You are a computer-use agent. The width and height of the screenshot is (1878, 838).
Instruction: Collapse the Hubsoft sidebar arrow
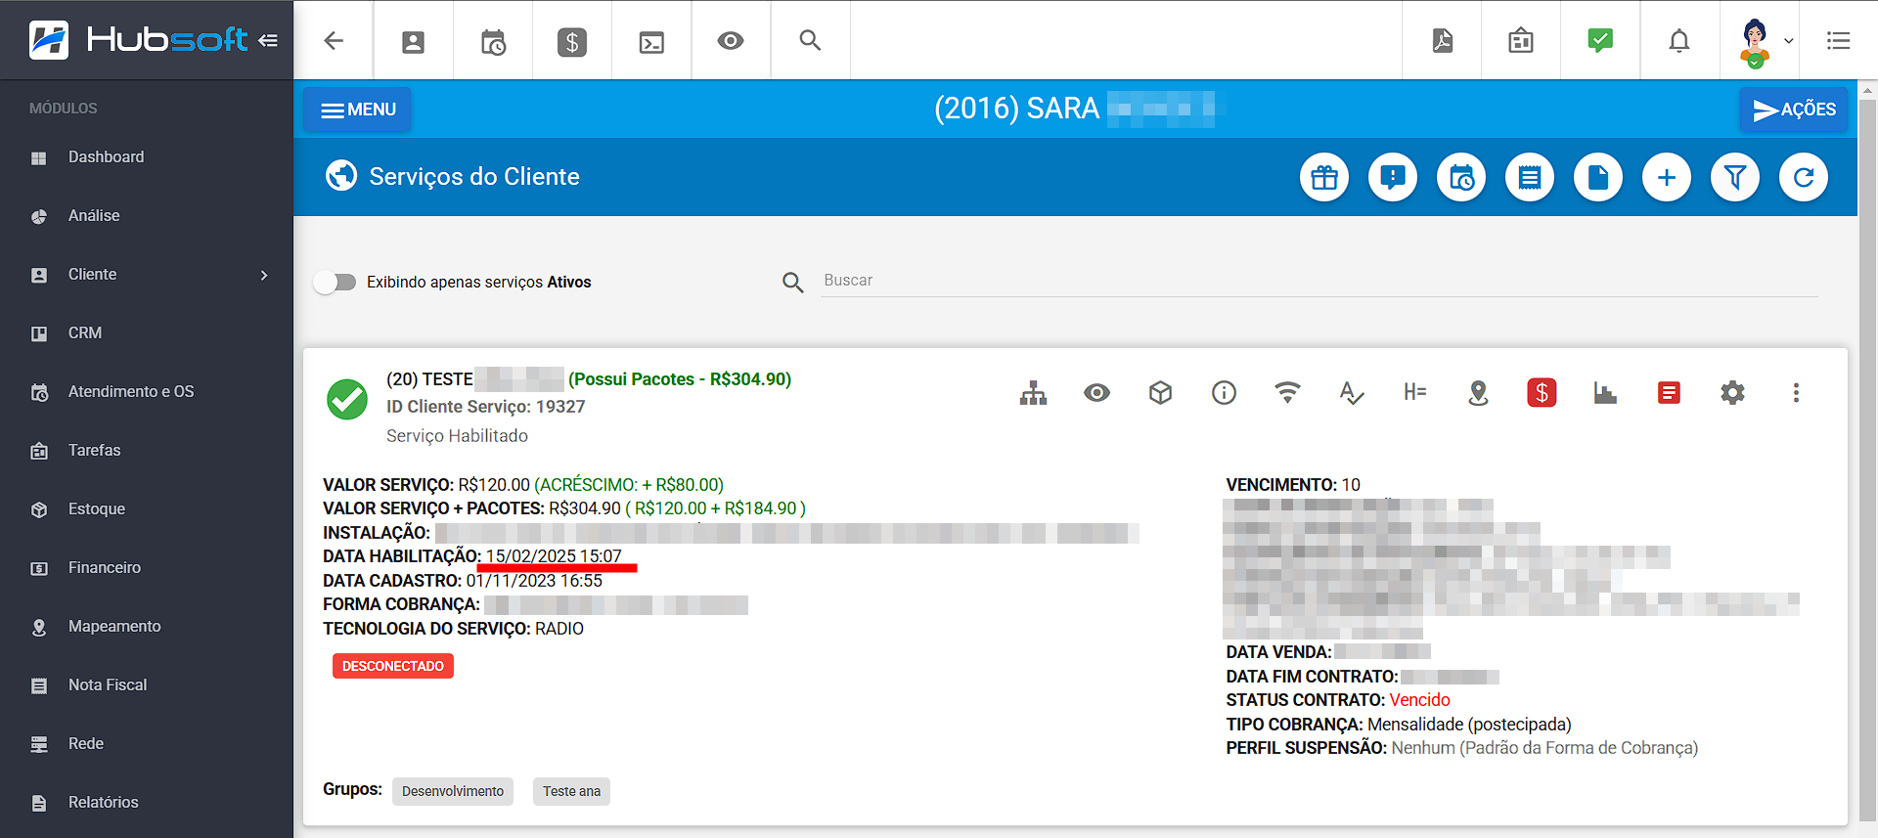click(x=268, y=40)
